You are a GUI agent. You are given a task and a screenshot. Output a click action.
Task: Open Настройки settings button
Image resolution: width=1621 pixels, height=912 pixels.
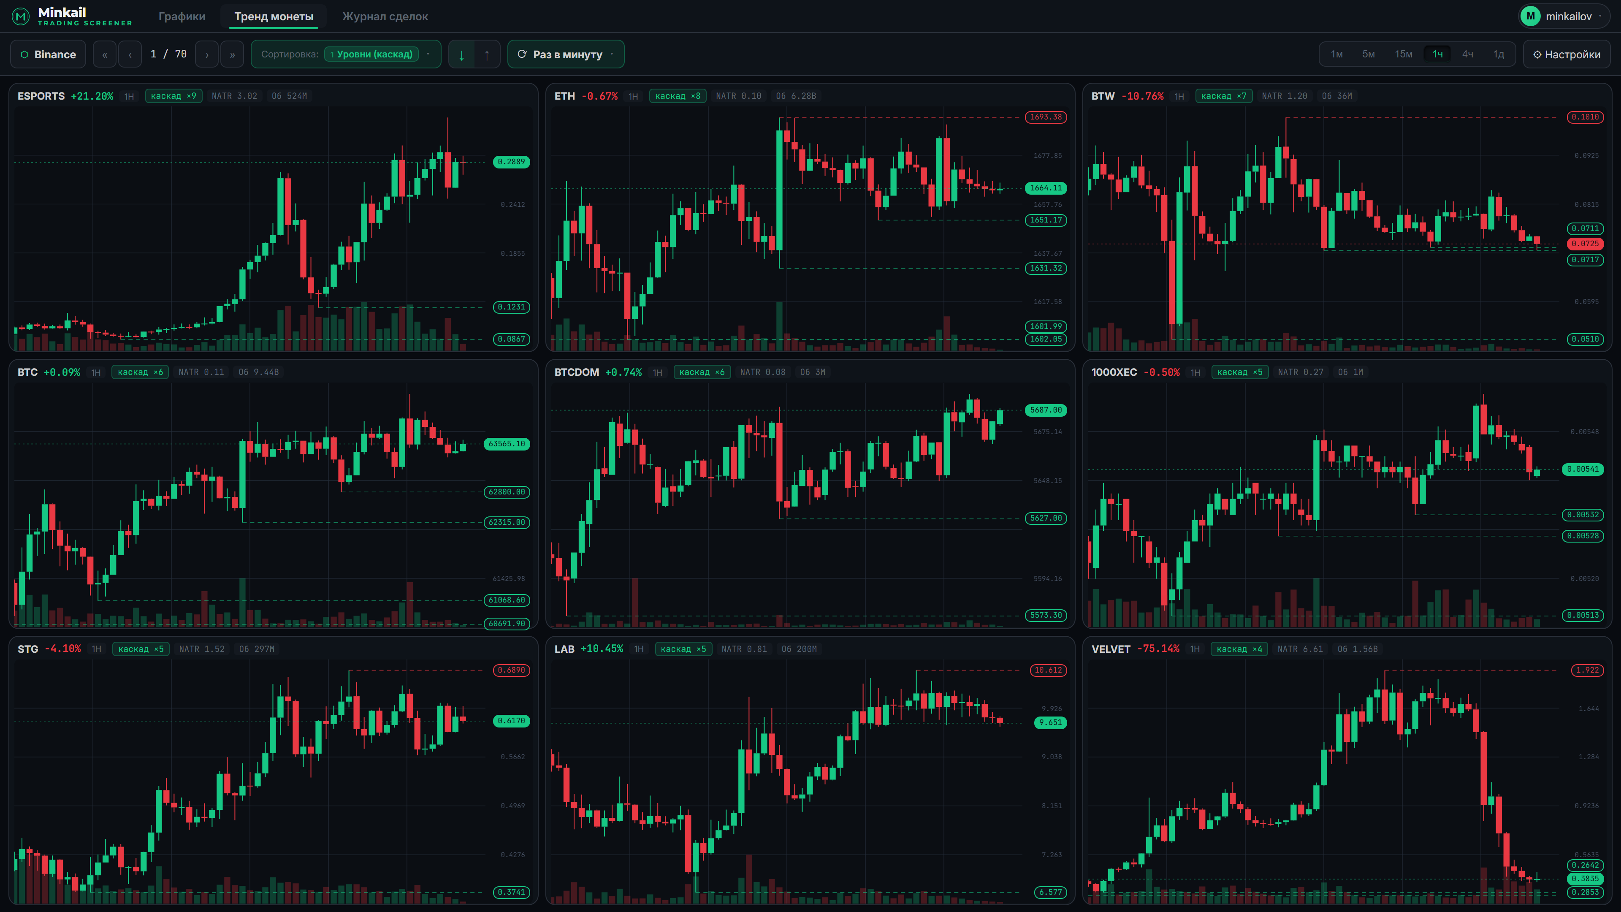1567,54
